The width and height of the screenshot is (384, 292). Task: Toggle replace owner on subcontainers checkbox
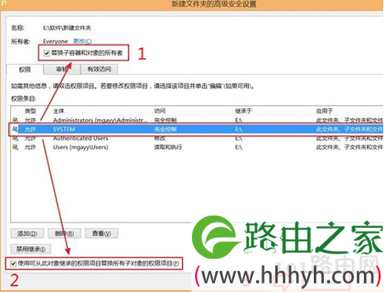pyautogui.click(x=46, y=53)
